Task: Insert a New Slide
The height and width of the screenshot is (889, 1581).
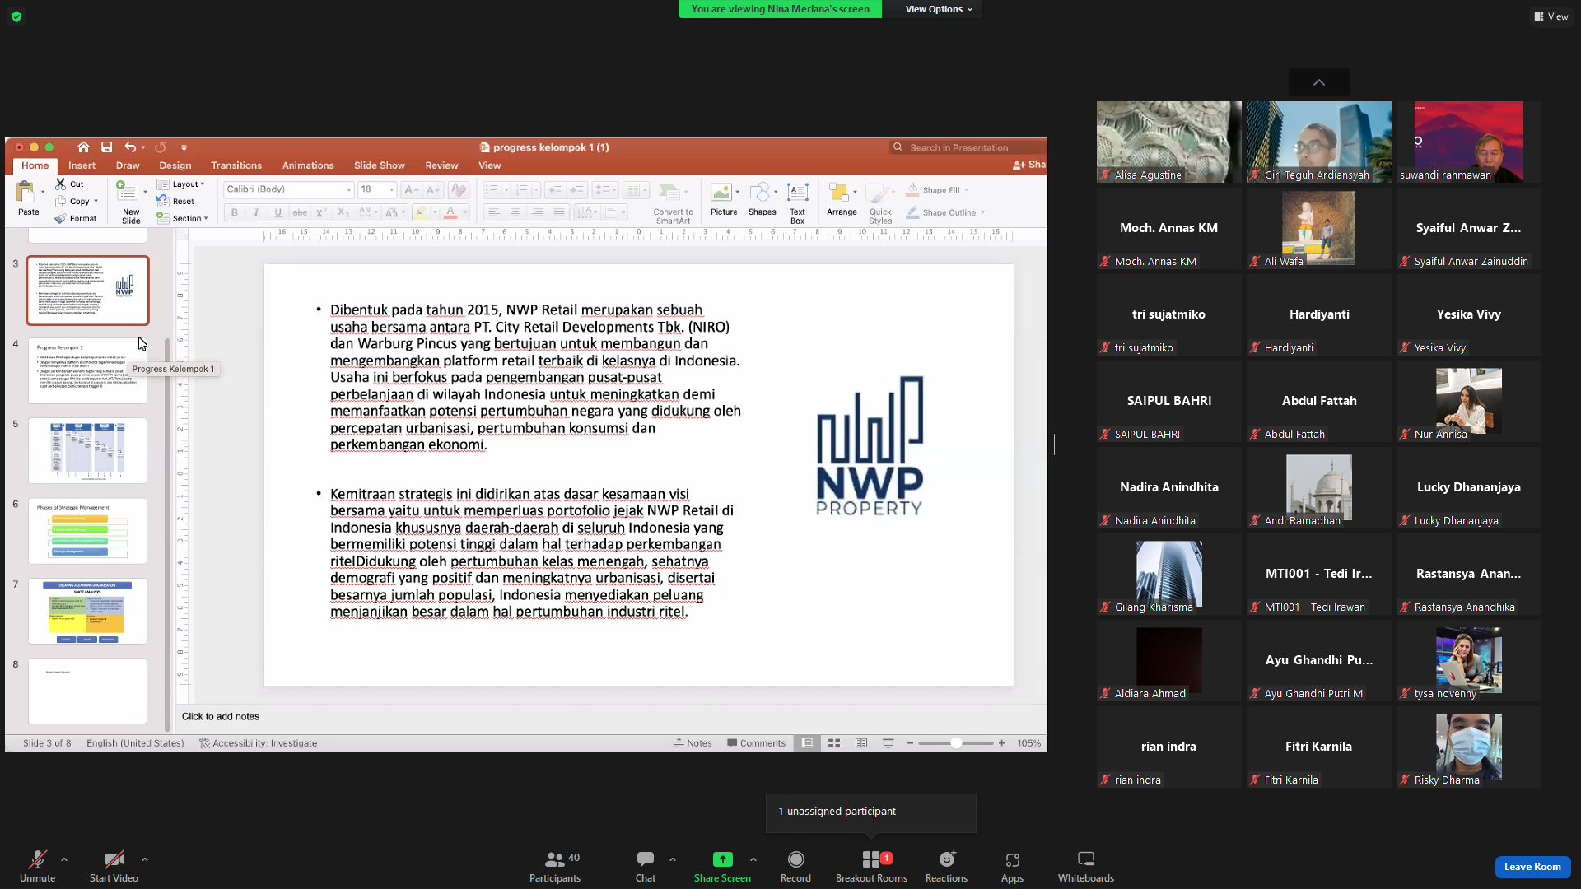Action: coord(130,202)
